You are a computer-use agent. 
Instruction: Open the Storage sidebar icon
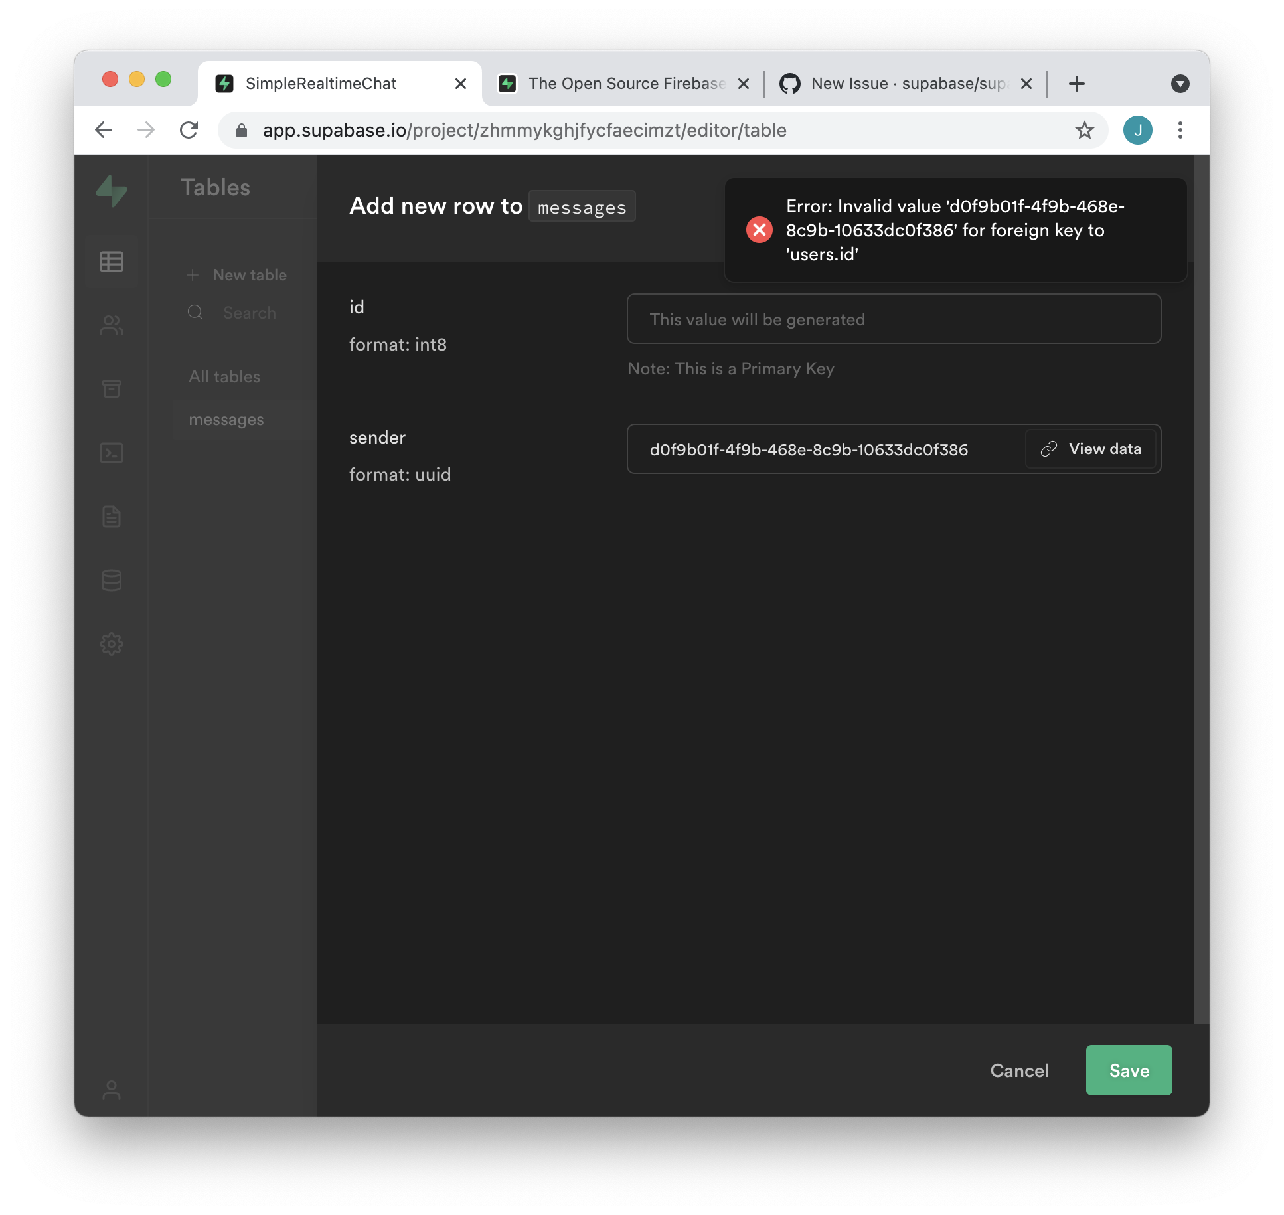[112, 388]
